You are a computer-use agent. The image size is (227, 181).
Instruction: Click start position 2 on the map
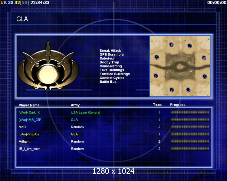172,90
